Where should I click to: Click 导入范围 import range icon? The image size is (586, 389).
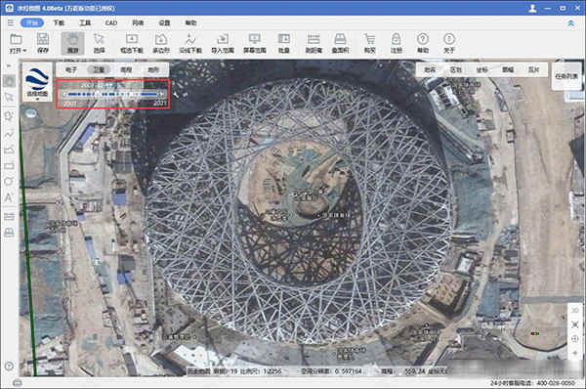tap(223, 43)
